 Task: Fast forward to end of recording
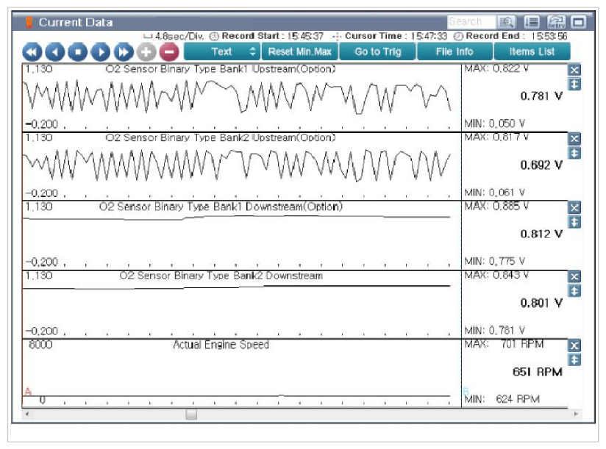pyautogui.click(x=124, y=51)
